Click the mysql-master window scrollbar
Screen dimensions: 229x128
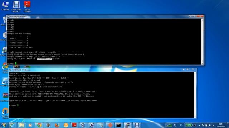tap(202, 42)
